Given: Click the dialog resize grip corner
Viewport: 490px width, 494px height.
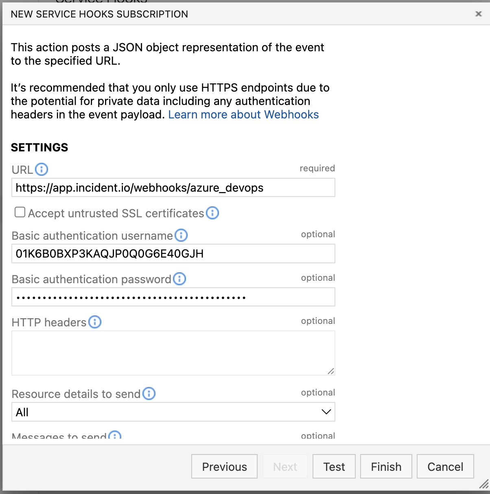Looking at the screenshot, I should click(x=483, y=484).
